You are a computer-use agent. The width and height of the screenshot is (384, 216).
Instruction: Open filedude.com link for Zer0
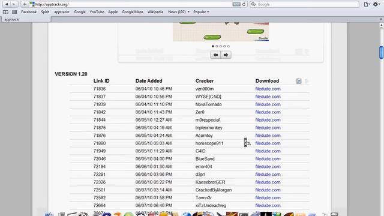point(268,112)
